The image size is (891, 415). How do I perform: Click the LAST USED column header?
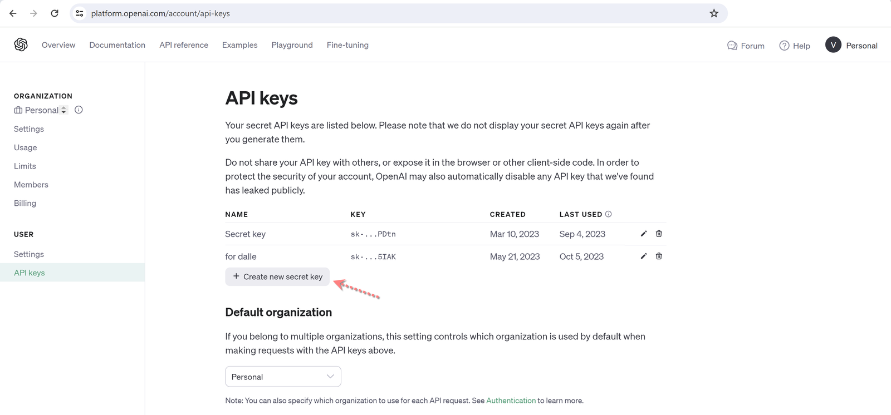point(581,214)
